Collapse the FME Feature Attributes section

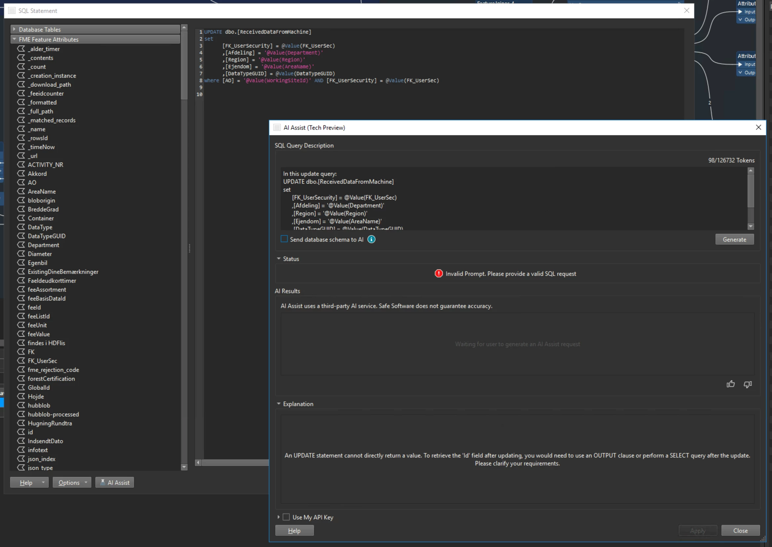coord(14,39)
